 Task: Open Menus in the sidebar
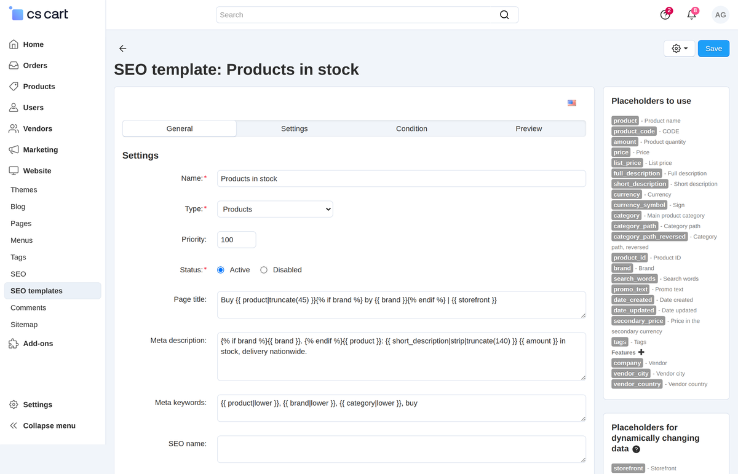click(22, 240)
